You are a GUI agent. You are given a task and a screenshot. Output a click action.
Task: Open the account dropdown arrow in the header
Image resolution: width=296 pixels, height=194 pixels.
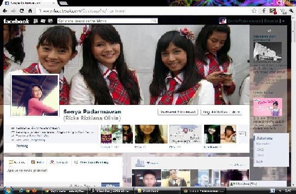283,21
